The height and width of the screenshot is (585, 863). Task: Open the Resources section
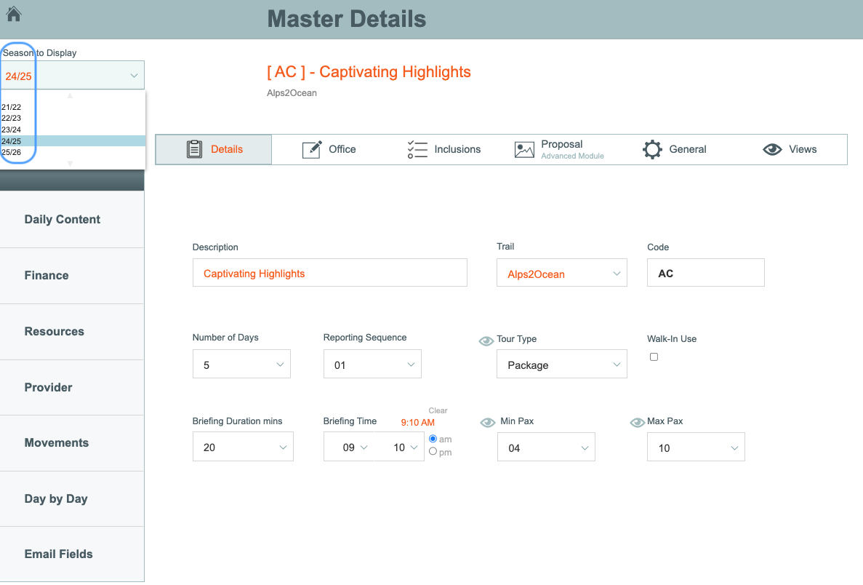tap(72, 332)
